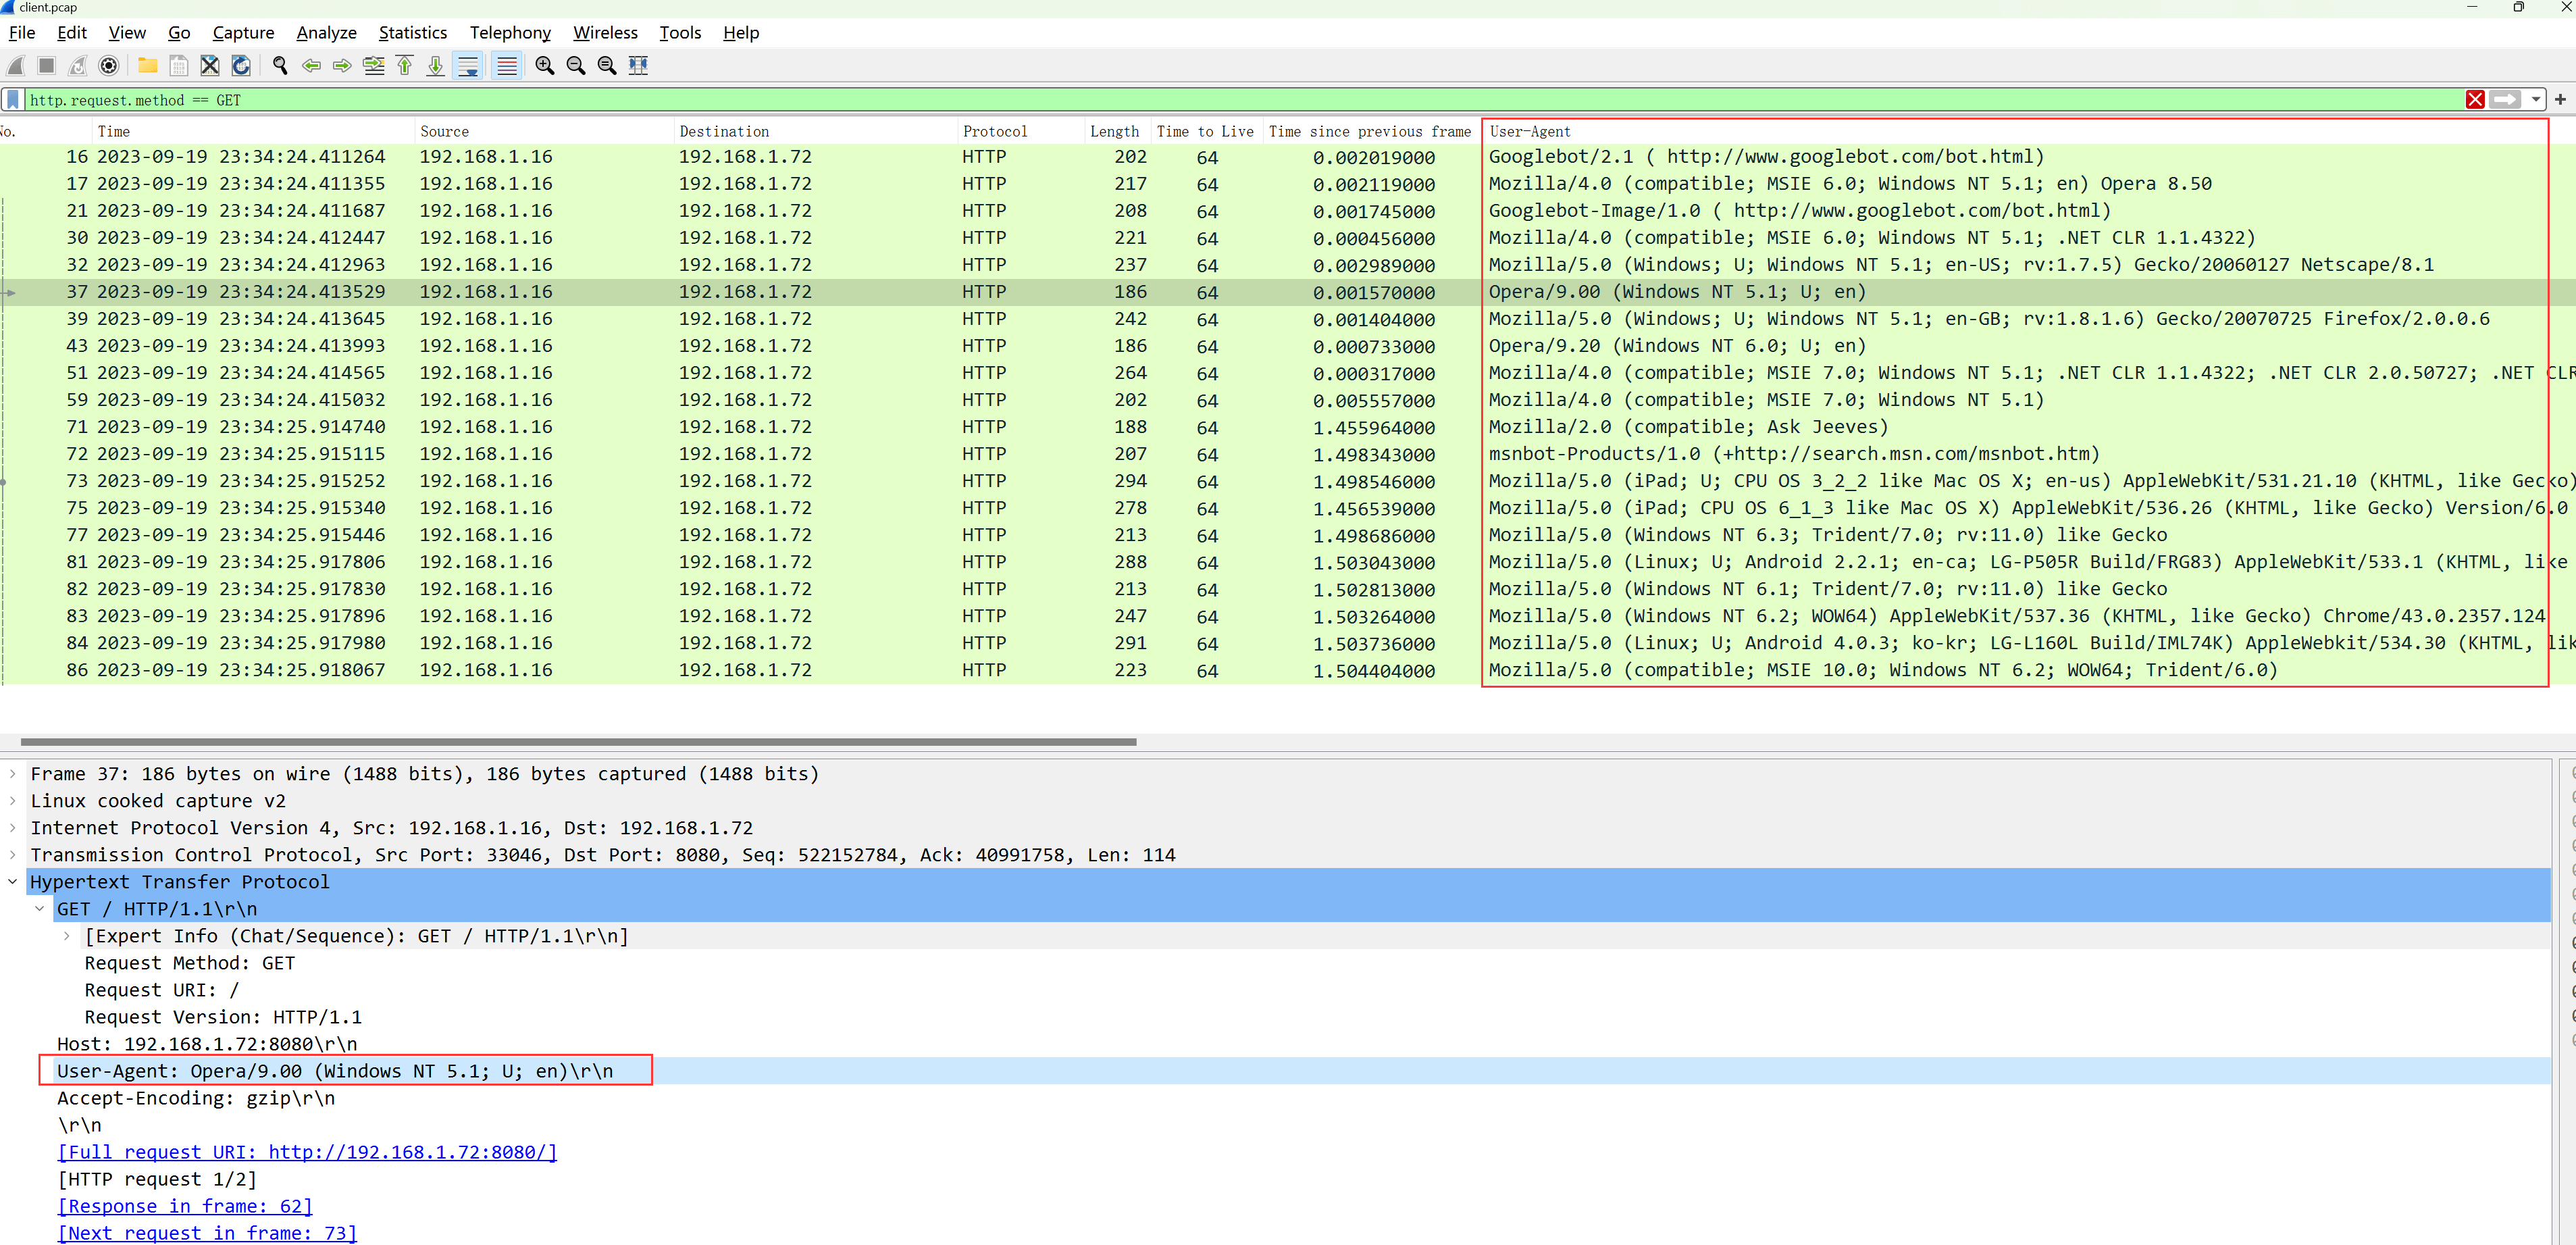Screen dimensions: 2576x1245
Task: Reset text to normal size icon
Action: click(x=607, y=66)
